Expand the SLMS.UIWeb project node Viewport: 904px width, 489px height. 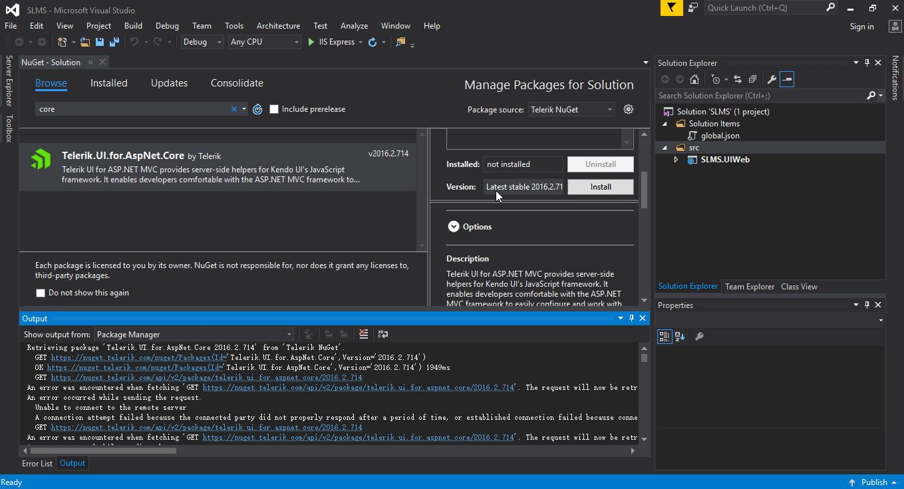tap(677, 160)
